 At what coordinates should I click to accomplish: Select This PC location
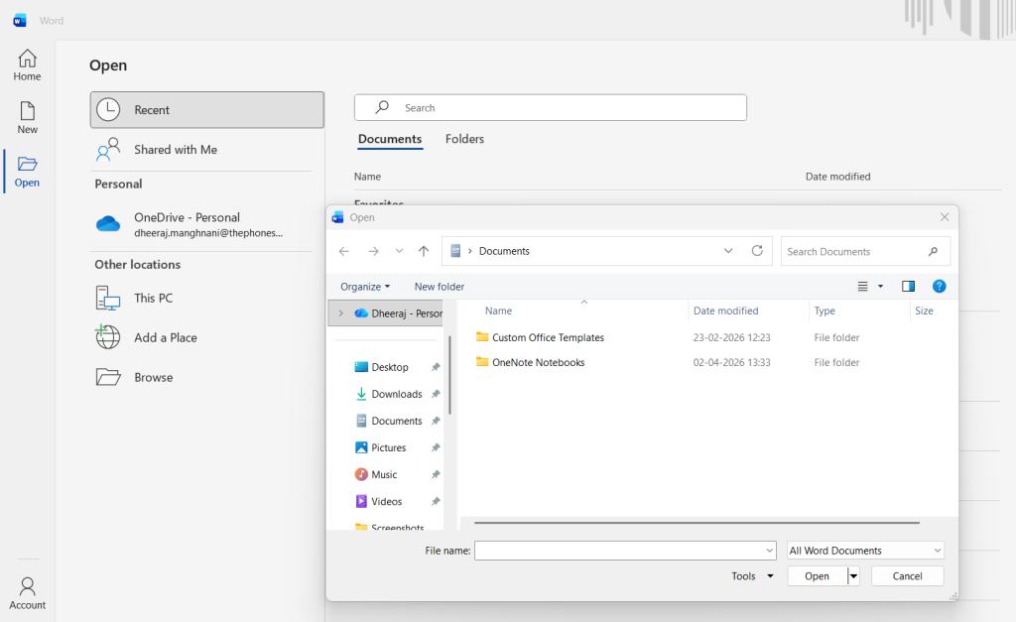point(153,298)
